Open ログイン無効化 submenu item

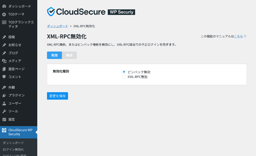coord(13,149)
